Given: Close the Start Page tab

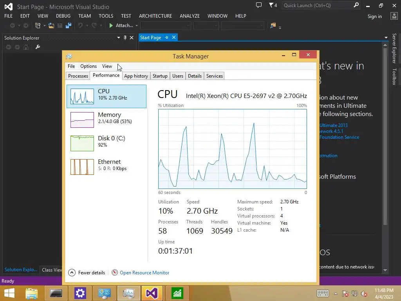Looking at the screenshot, I should click(x=174, y=37).
